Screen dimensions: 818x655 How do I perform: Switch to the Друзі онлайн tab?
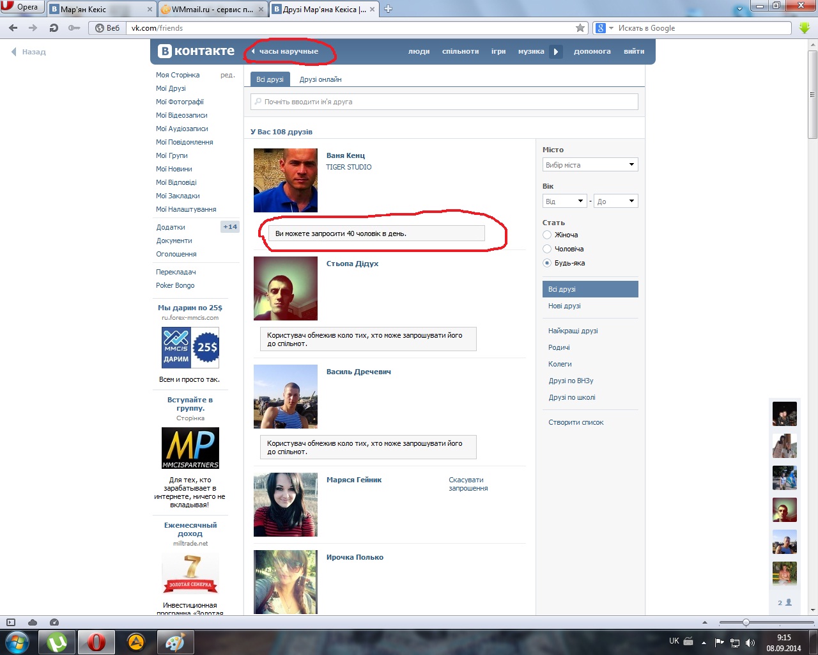[320, 79]
